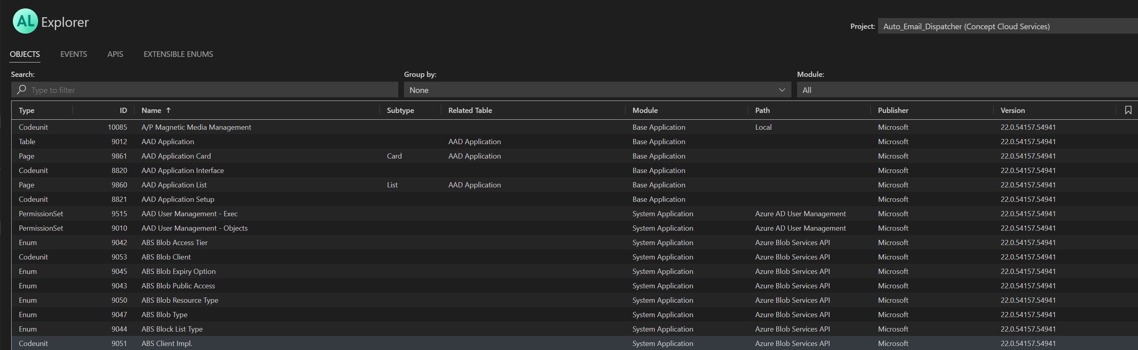This screenshot has height=350, width=1138.
Task: Click the Name column sort arrow
Action: click(168, 110)
